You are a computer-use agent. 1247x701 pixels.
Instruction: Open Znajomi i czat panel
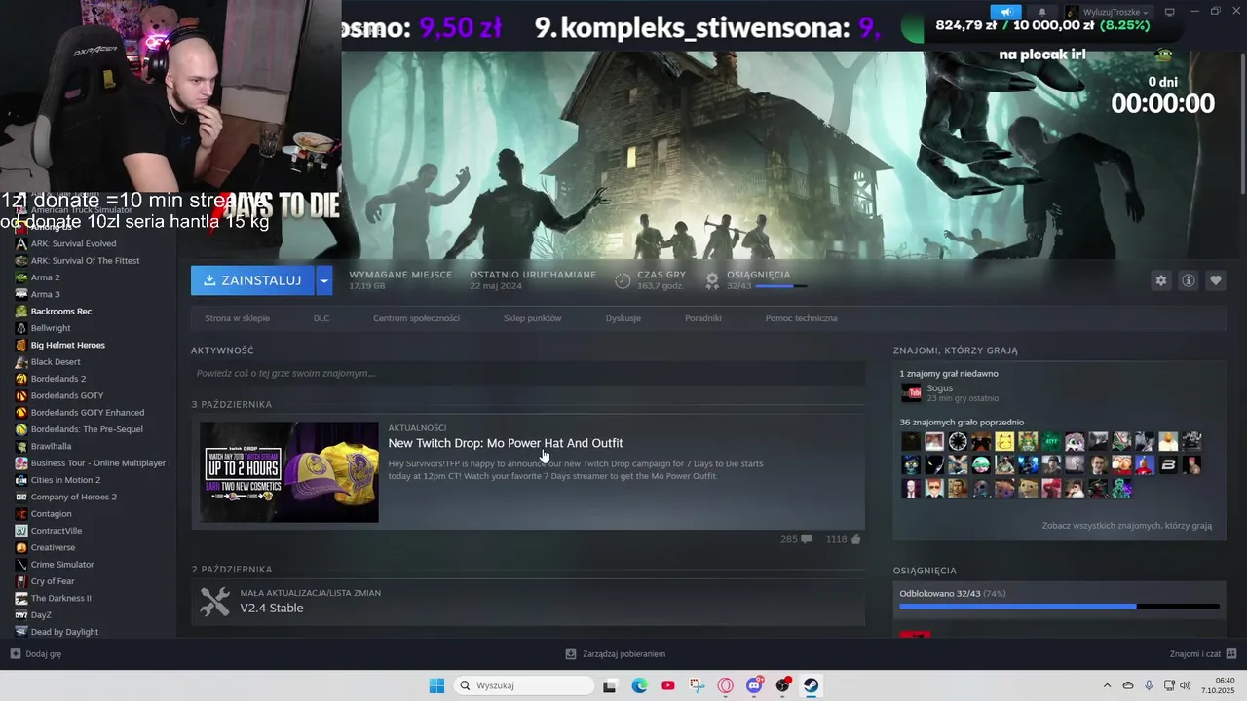click(x=1203, y=654)
